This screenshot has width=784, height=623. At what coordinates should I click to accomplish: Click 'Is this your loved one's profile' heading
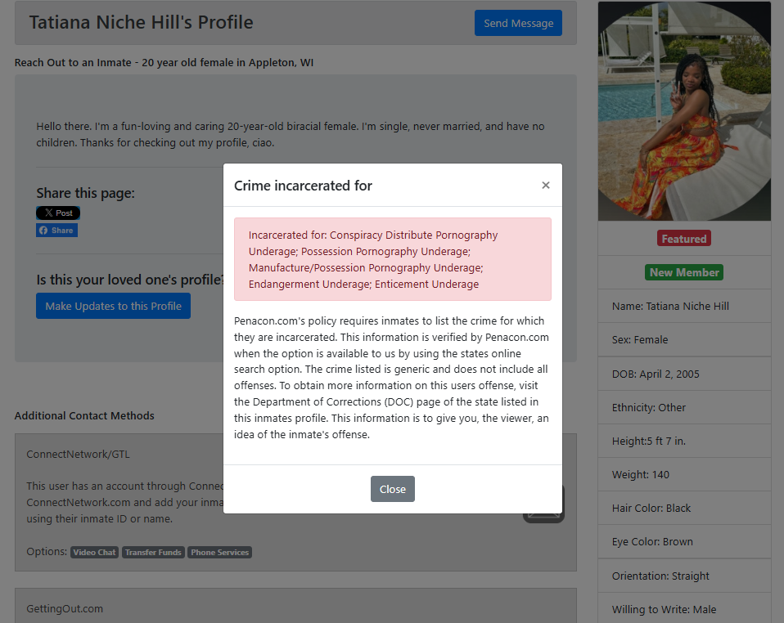coord(130,280)
